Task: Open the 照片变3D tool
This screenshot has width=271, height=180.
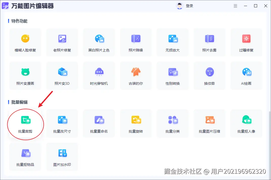Action: coord(62,76)
